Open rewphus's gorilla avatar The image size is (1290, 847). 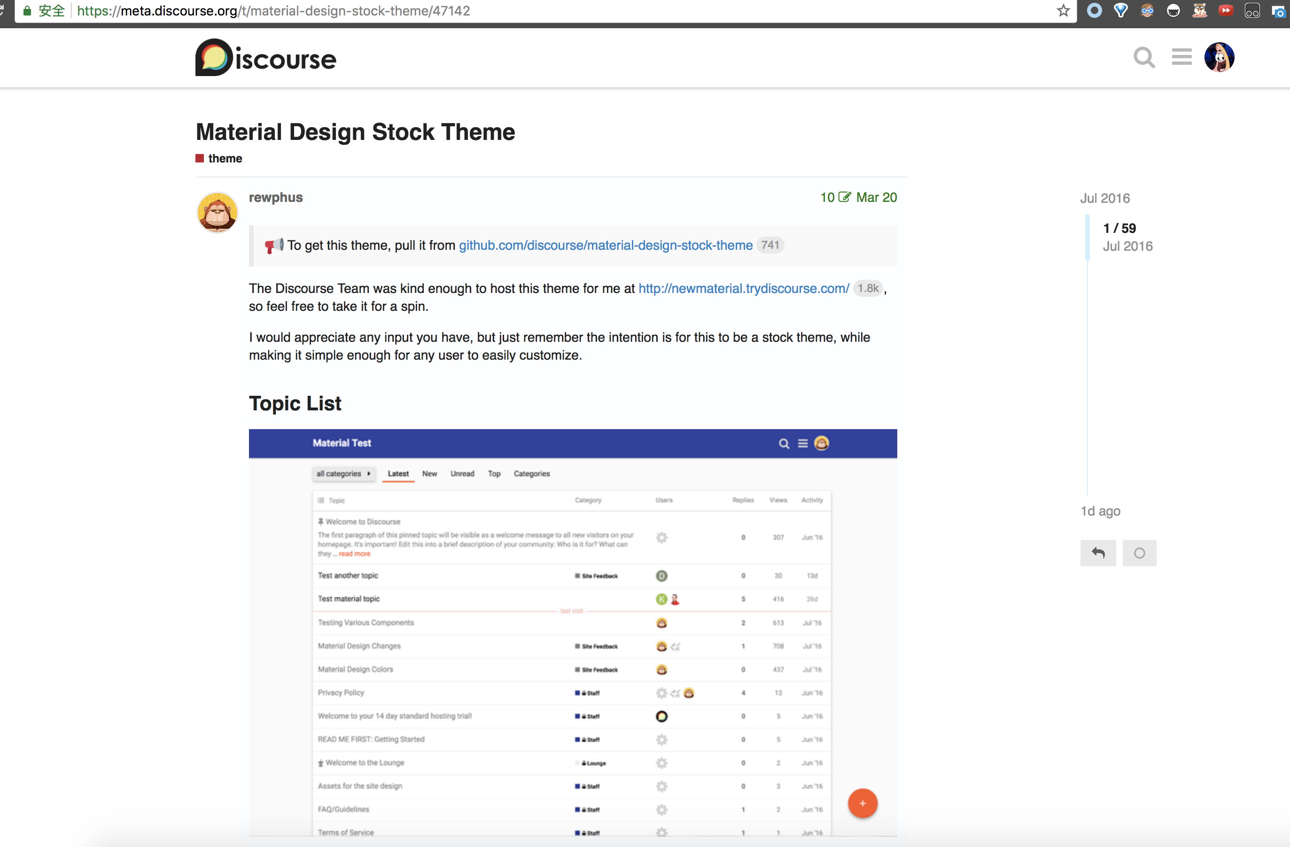point(218,213)
